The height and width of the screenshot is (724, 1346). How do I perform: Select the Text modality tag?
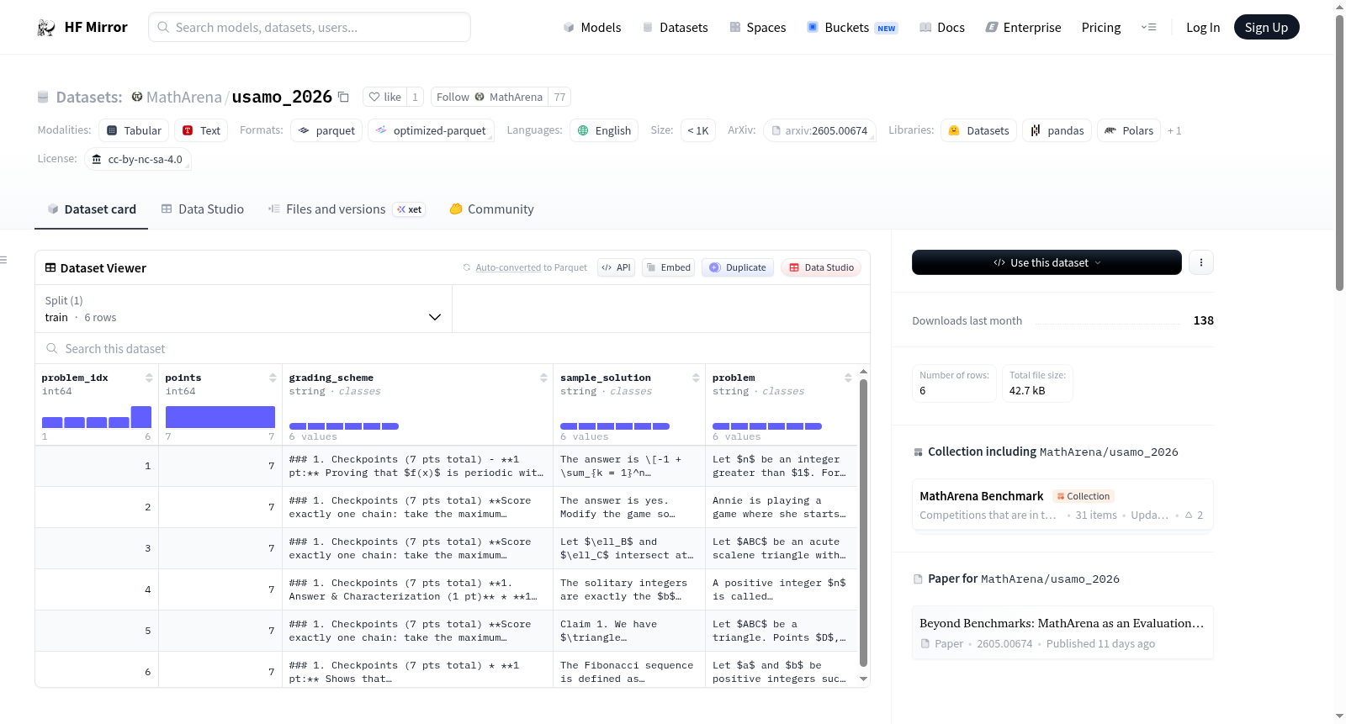click(201, 130)
